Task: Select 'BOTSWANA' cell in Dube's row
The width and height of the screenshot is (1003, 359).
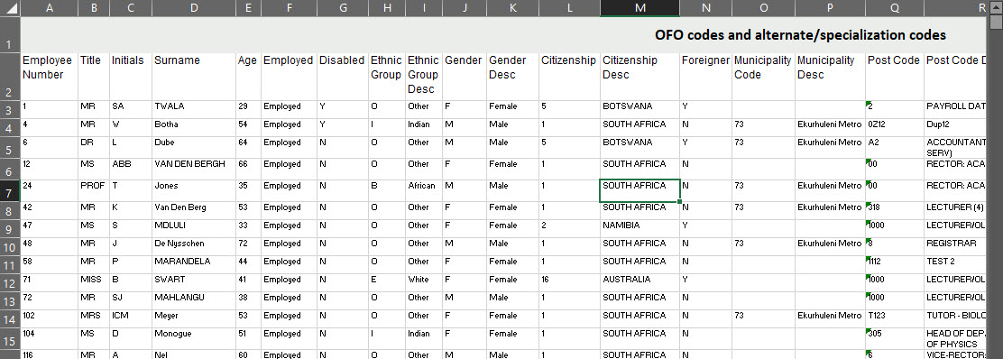Action: (x=640, y=147)
